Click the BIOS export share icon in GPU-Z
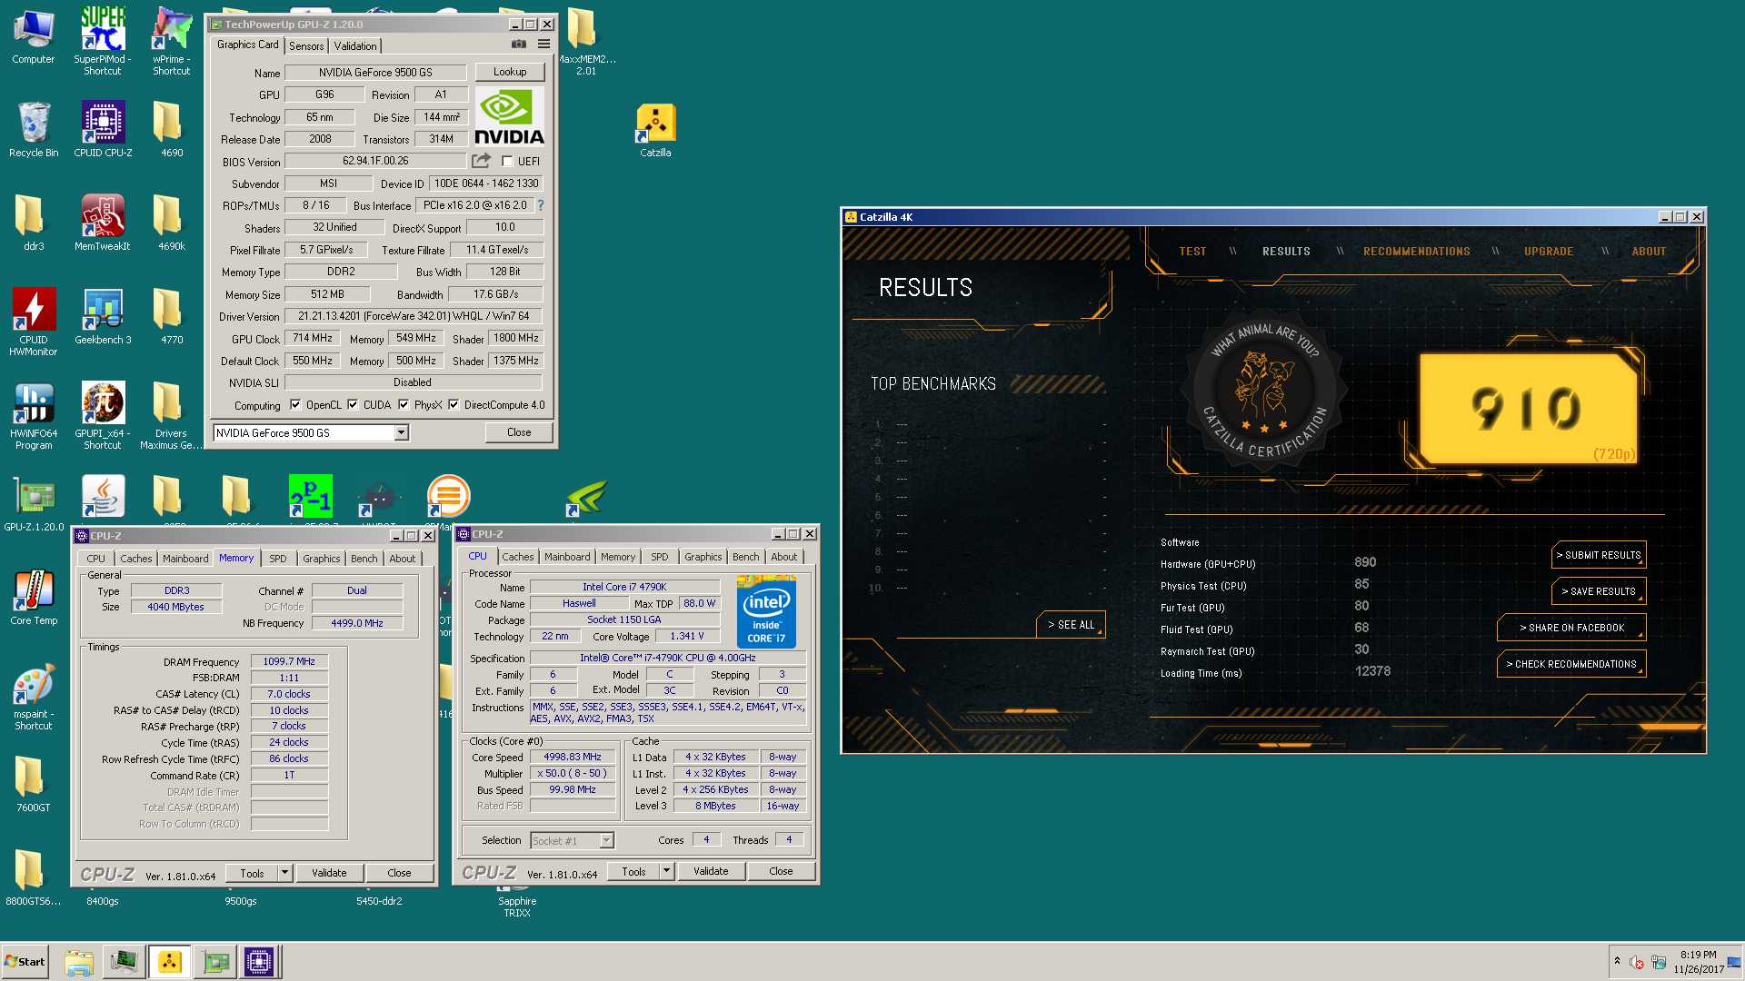The image size is (1745, 981). click(x=481, y=161)
